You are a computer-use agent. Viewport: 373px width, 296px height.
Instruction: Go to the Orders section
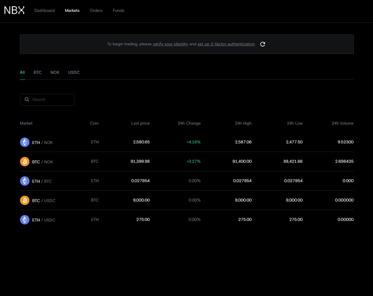pos(96,10)
